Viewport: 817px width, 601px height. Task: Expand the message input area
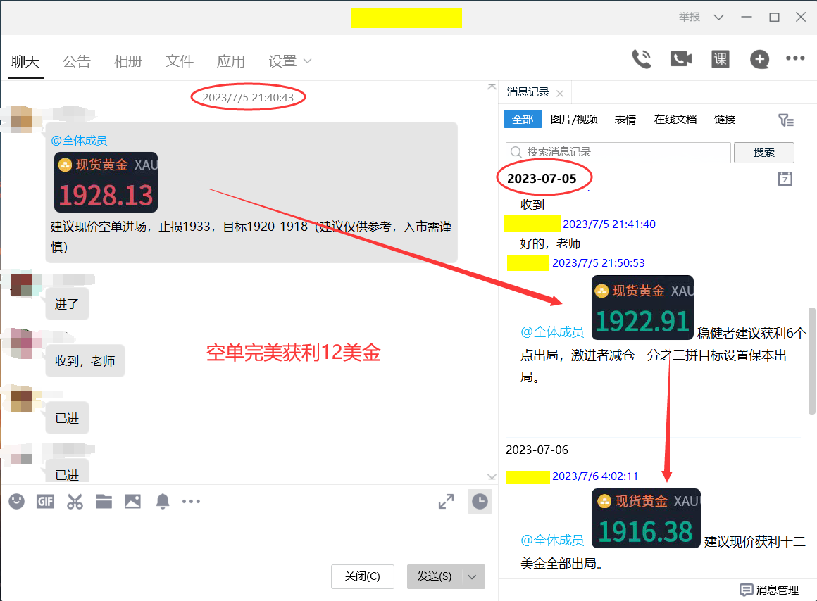446,502
